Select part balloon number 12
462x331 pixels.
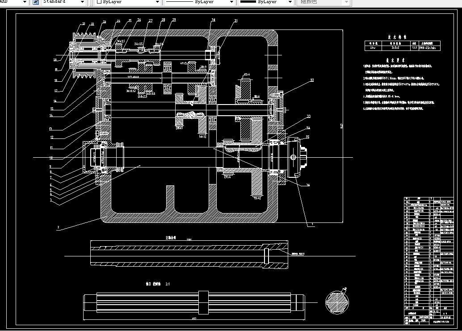(52, 137)
